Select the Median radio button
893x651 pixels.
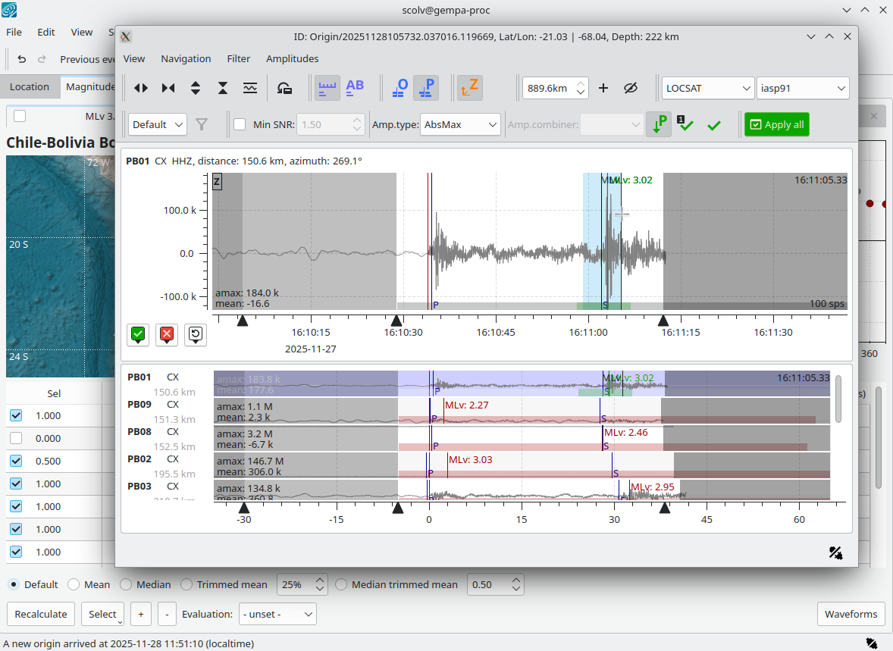127,584
